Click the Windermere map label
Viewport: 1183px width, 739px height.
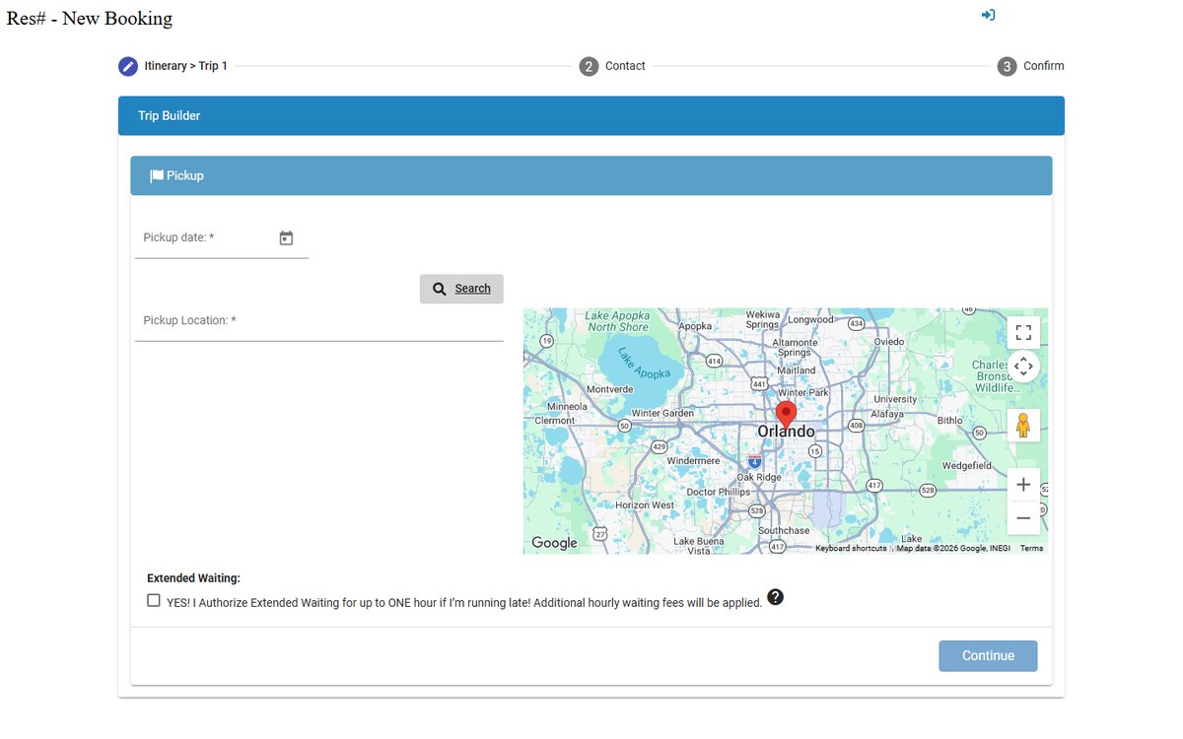click(x=693, y=461)
